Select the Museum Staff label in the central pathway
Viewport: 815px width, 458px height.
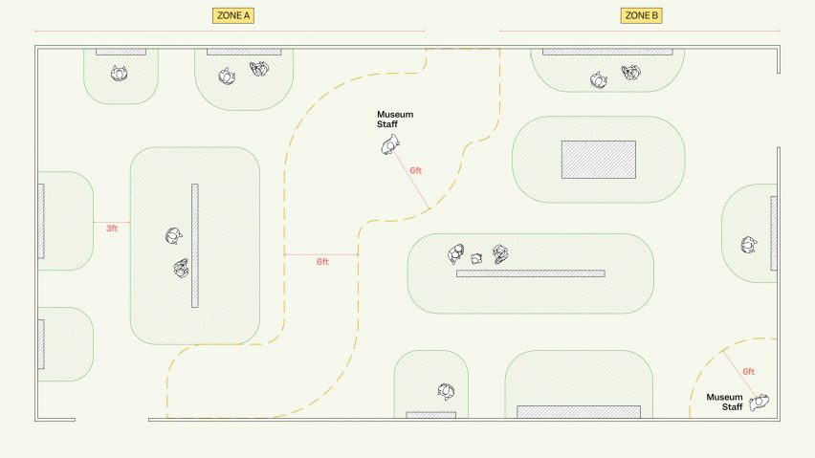(395, 120)
